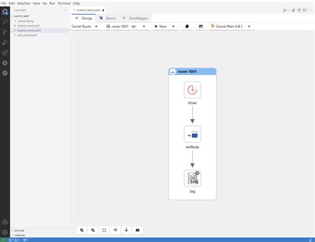315x242 pixels.
Task: Open the Terminal menu
Action: pos(64,3)
